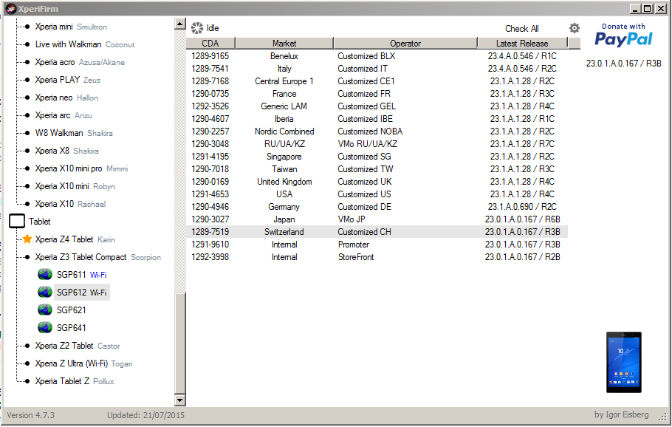Select the Taiwan Customized TW row

[377, 169]
